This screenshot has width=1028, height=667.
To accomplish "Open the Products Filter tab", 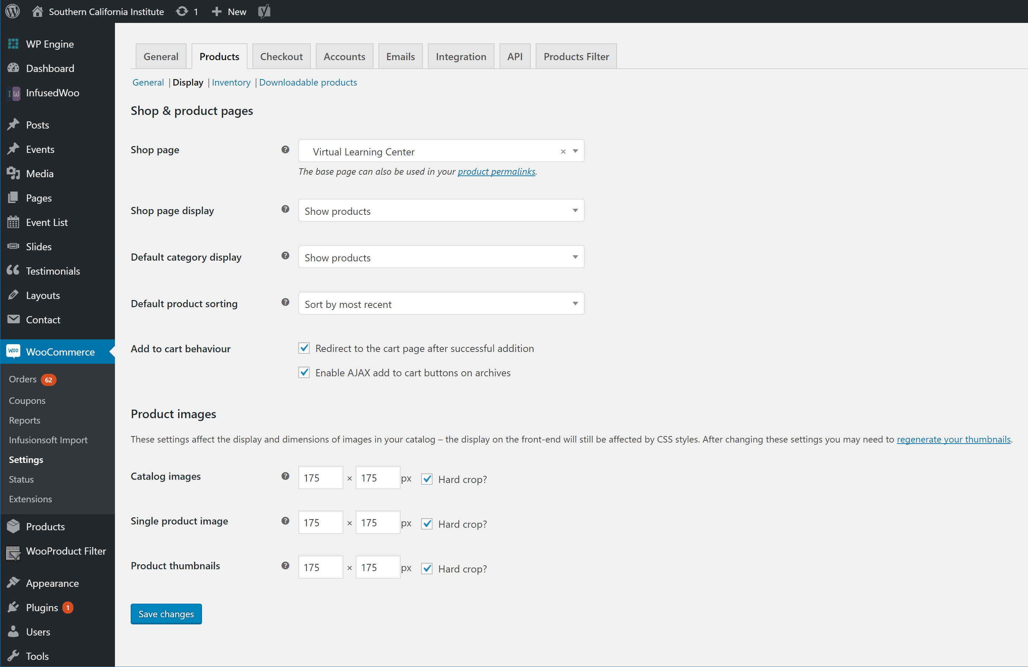I will [x=576, y=57].
